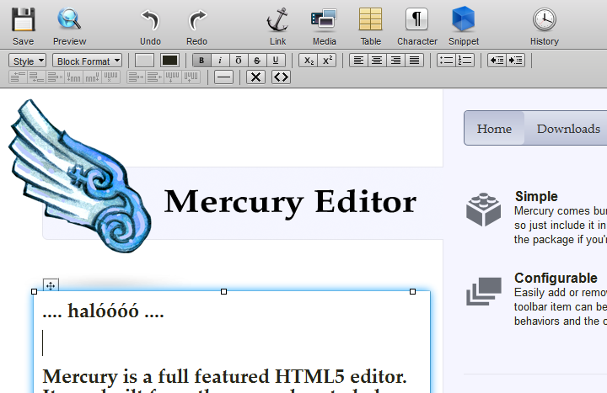Click the building brick icon beside Simple
The image size is (607, 393).
click(484, 210)
